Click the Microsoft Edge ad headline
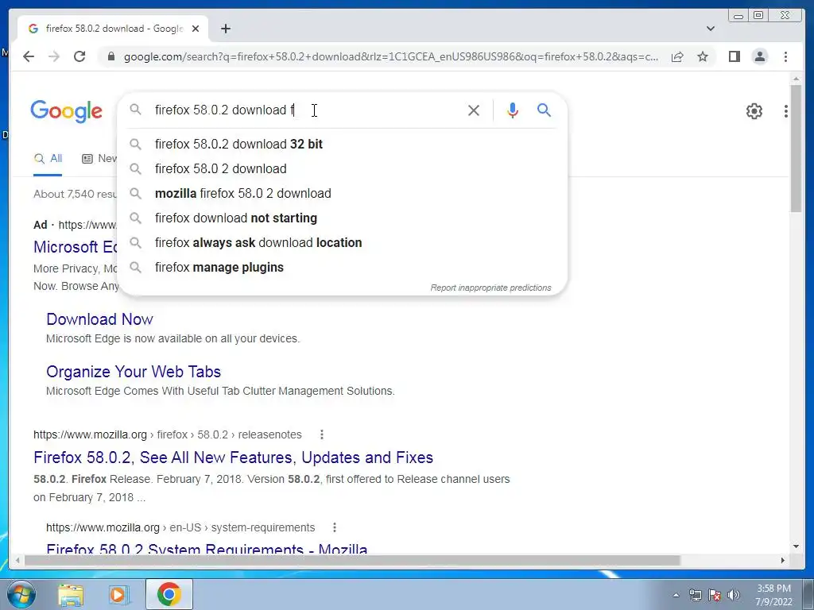The width and height of the screenshot is (814, 610). tap(76, 247)
